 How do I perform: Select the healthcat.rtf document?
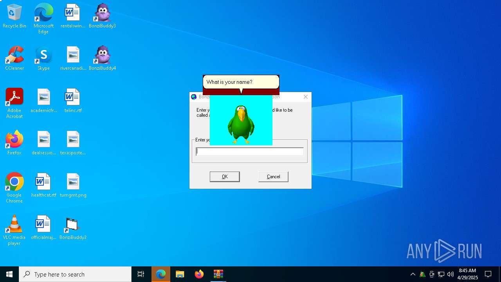pyautogui.click(x=43, y=186)
